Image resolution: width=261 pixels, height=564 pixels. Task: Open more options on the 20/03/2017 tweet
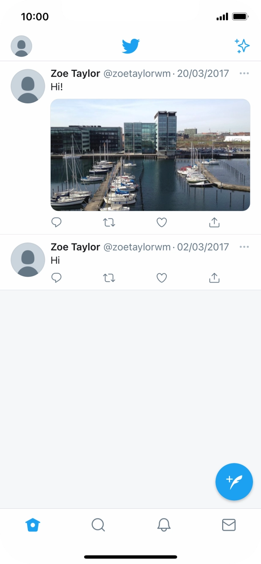(x=244, y=73)
